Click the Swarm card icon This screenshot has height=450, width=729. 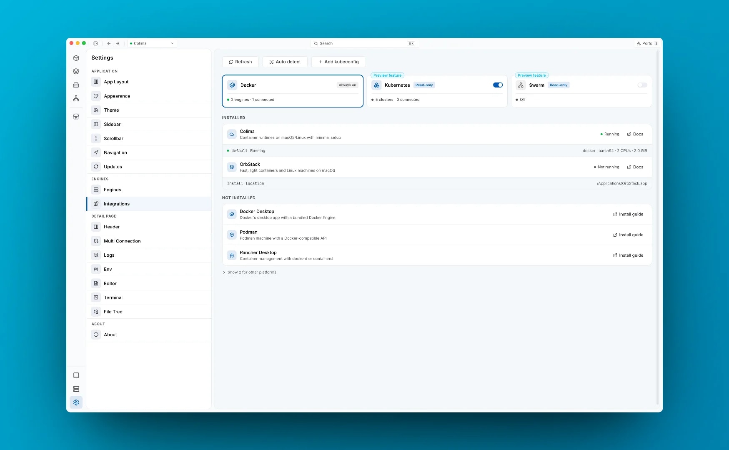pyautogui.click(x=521, y=85)
